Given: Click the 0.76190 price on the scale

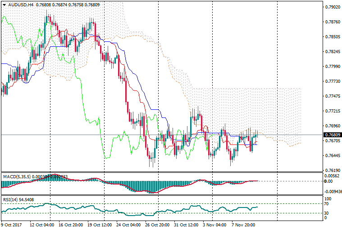Looking at the screenshot, I should [x=332, y=171].
